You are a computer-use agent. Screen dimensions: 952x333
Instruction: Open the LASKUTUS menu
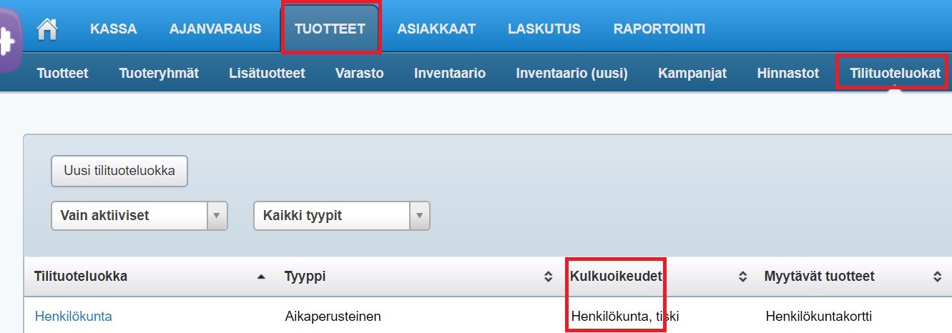coord(544,29)
